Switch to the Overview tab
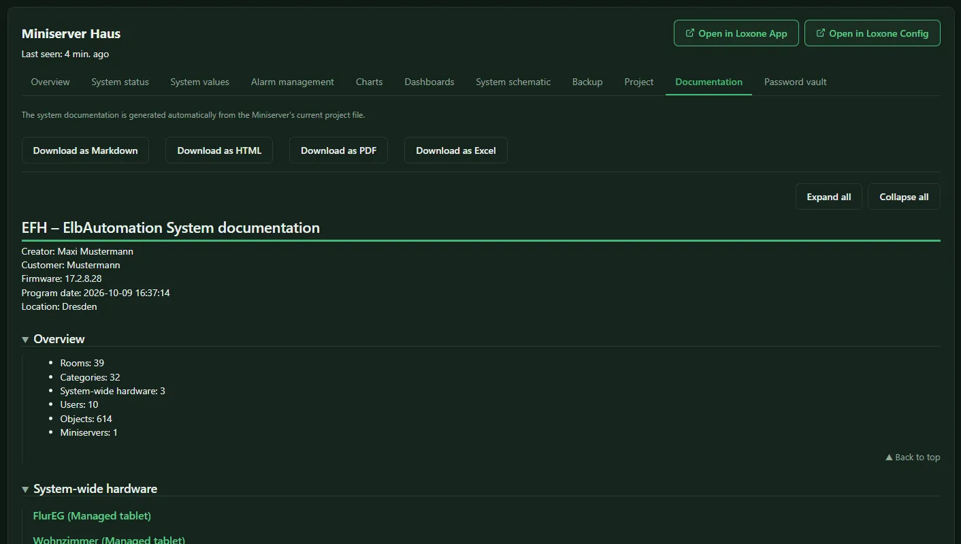Image resolution: width=961 pixels, height=544 pixels. (50, 82)
